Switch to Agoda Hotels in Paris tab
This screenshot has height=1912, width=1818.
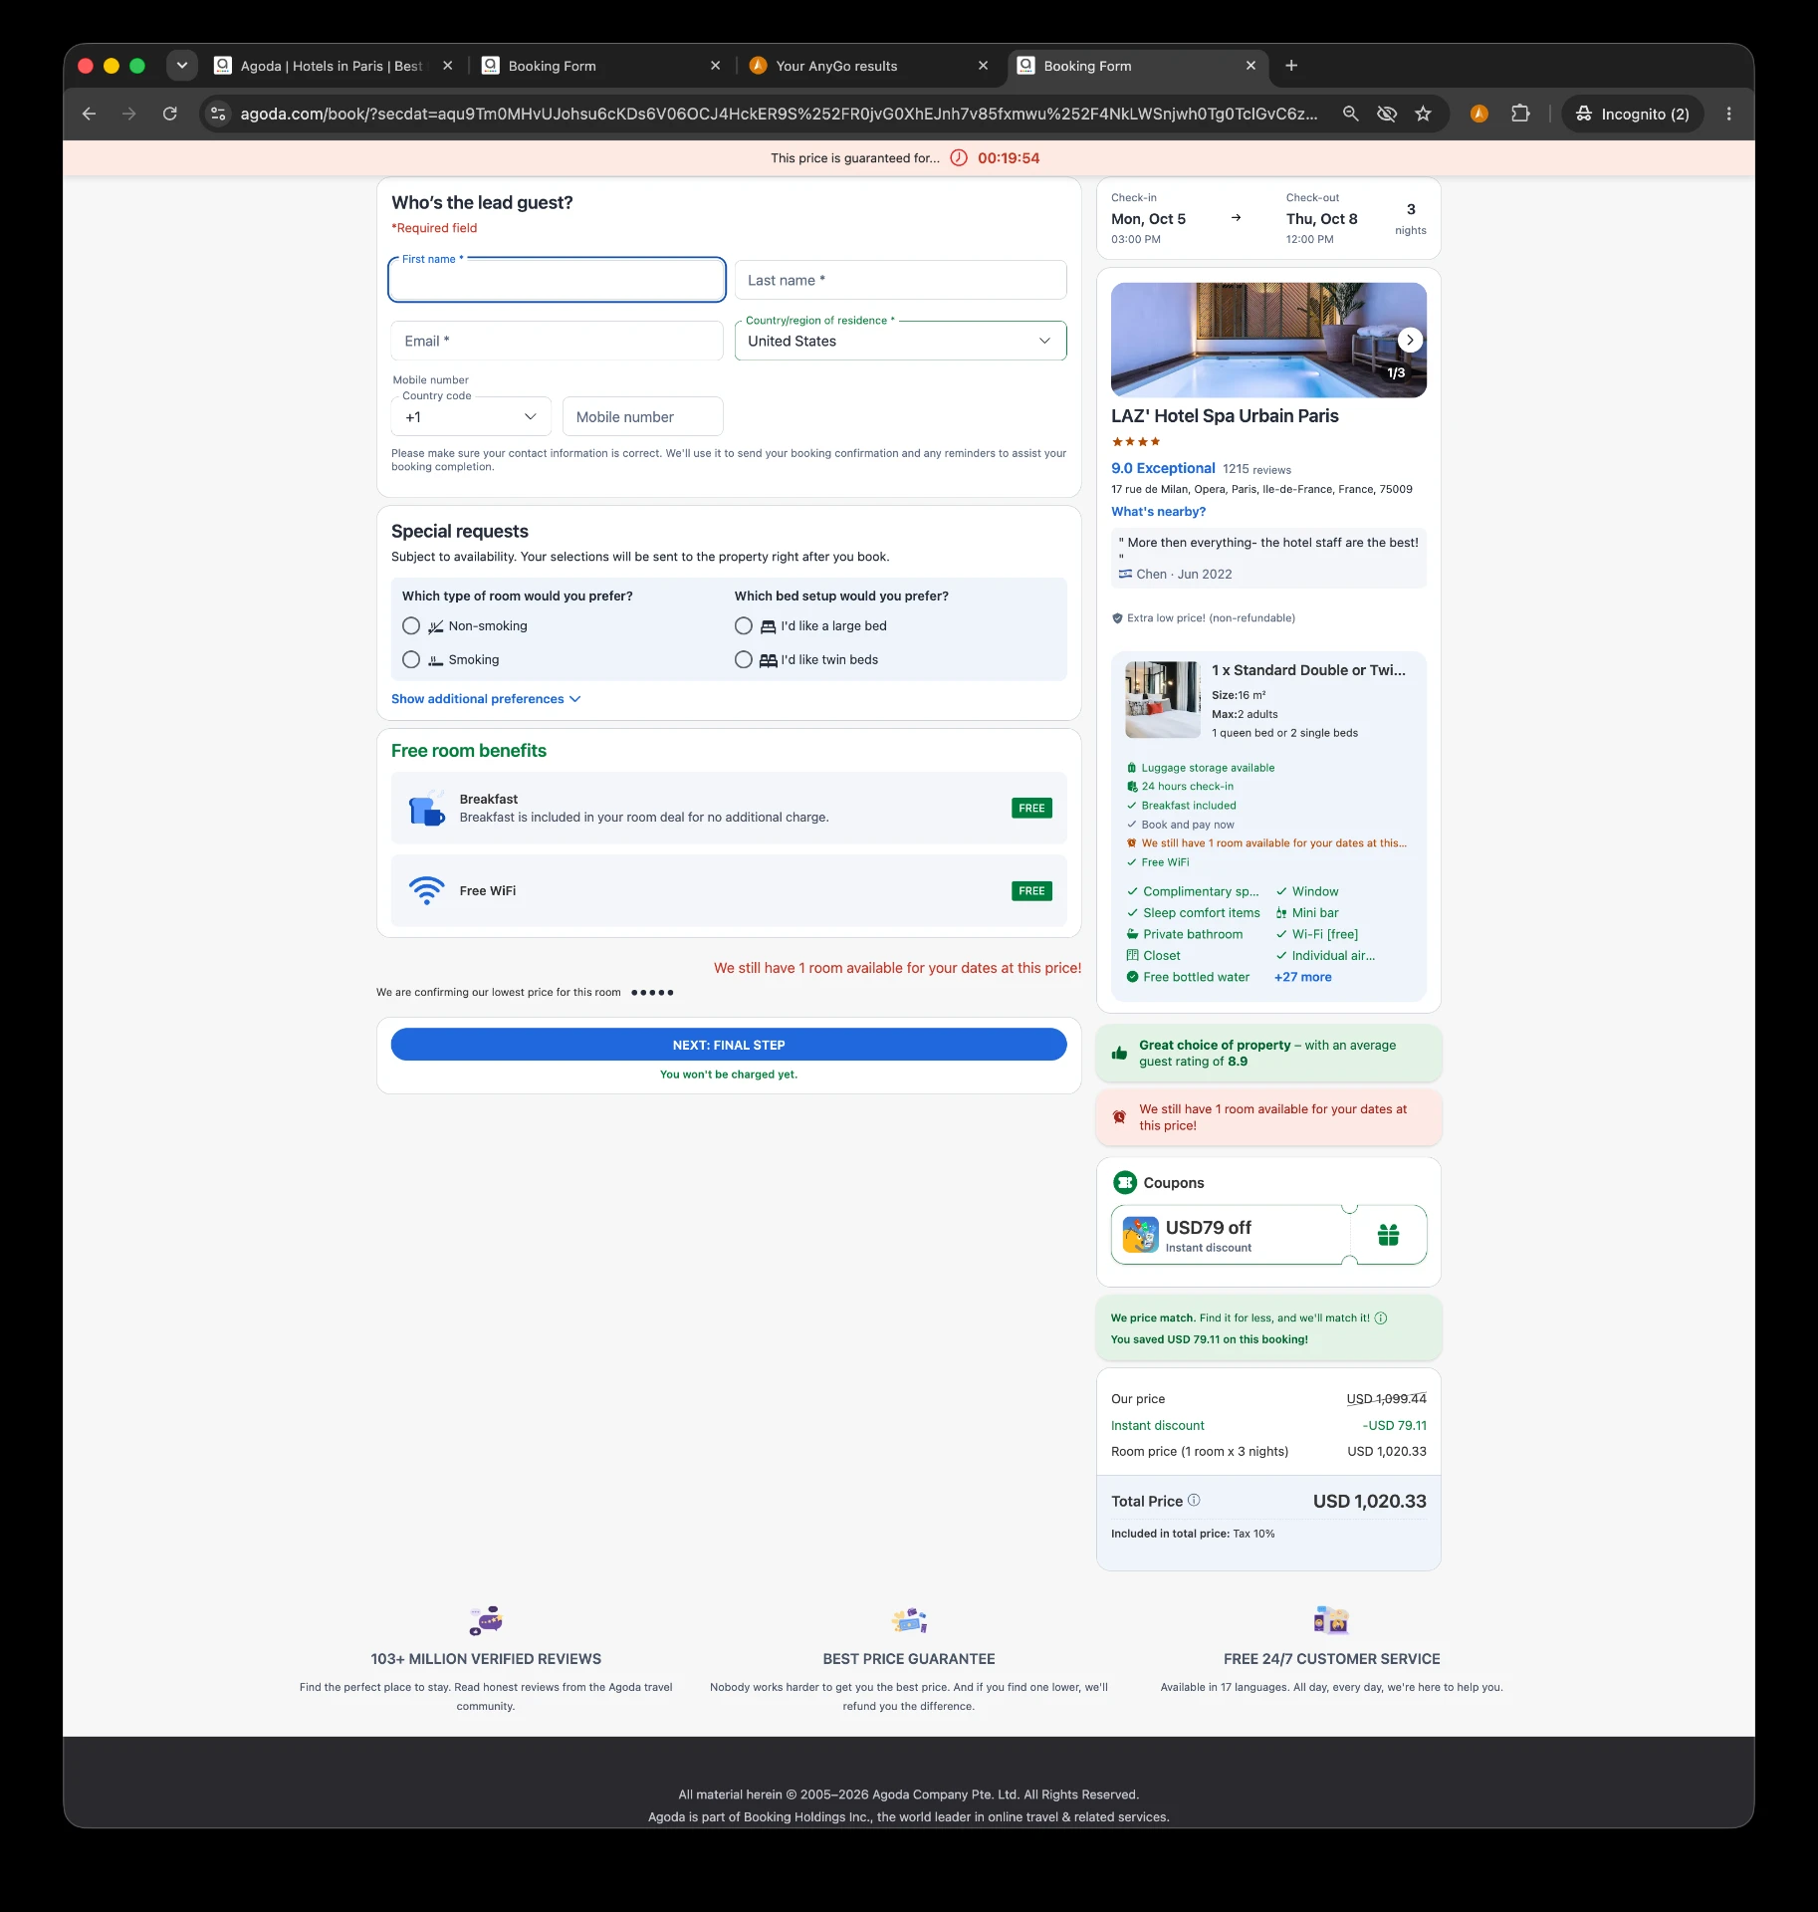click(330, 66)
